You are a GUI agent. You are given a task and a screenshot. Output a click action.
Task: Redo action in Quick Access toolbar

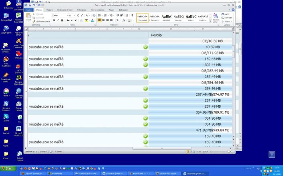click(39, 5)
